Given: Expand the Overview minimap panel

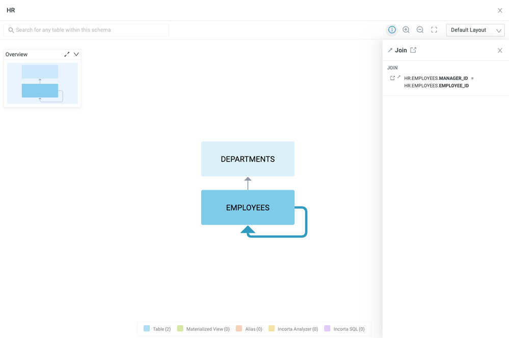Looking at the screenshot, I should tap(67, 54).
